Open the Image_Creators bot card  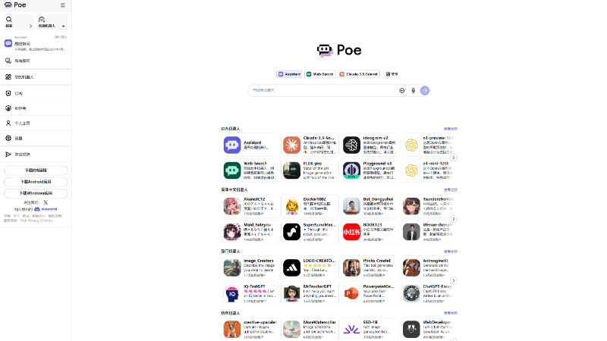point(250,268)
